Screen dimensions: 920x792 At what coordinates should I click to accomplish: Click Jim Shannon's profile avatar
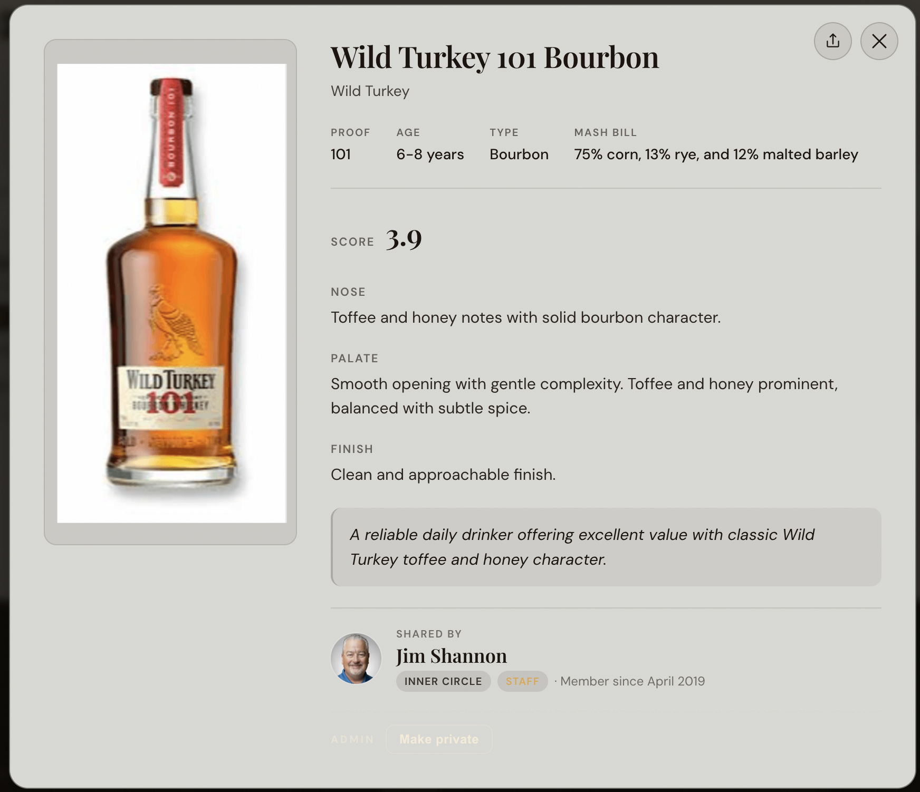(355, 659)
